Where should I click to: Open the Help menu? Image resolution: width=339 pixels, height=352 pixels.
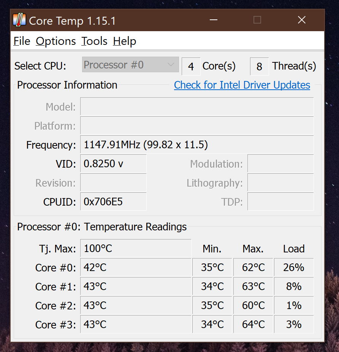click(125, 41)
